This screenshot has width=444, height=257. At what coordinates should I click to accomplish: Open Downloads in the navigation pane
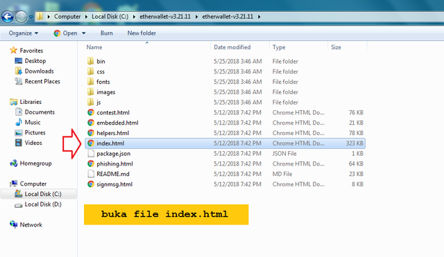click(39, 71)
